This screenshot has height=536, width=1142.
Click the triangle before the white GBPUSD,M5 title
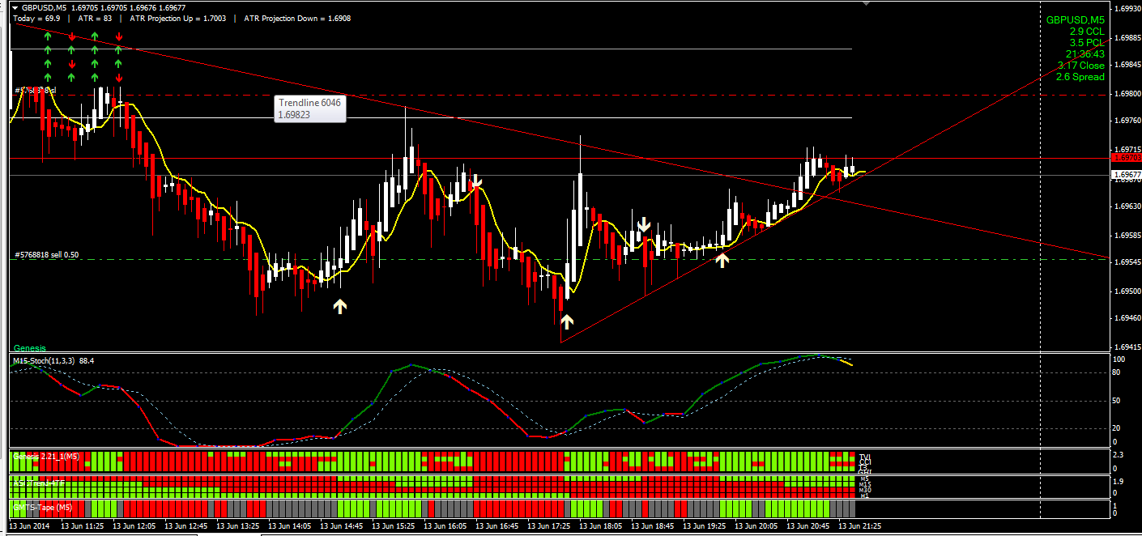(16, 6)
